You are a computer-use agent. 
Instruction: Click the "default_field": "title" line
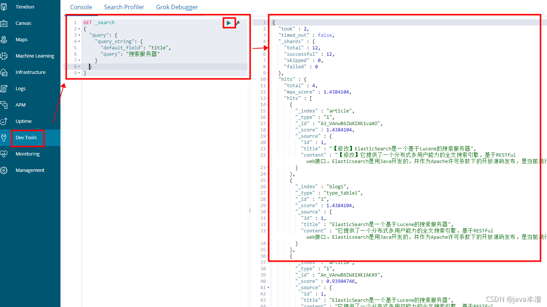136,48
